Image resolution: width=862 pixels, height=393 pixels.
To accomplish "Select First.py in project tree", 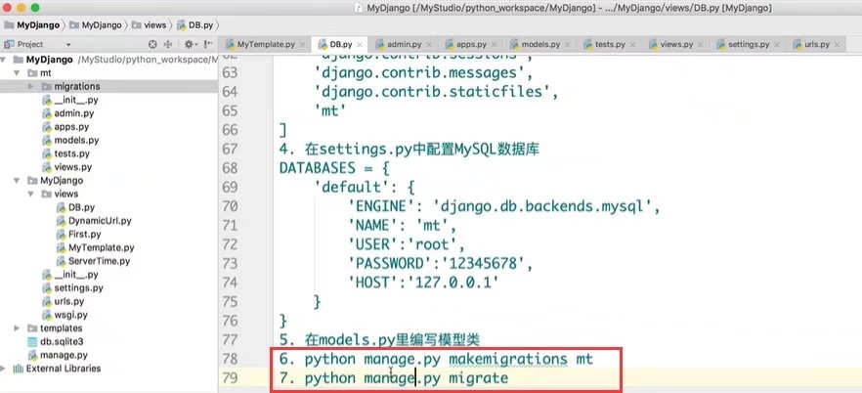I will [85, 235].
